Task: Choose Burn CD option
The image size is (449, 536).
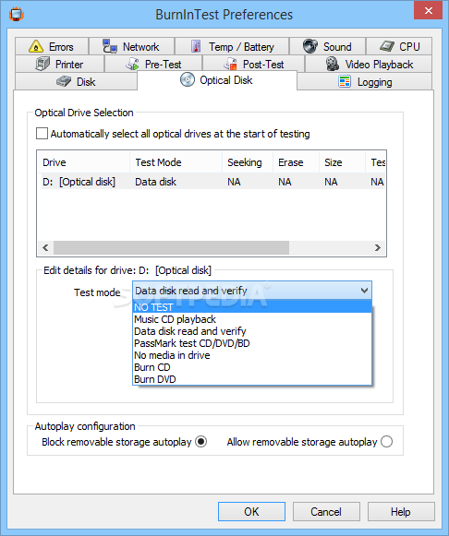Action: click(252, 367)
